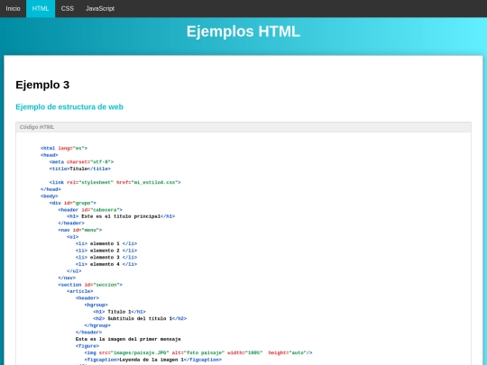Click the opening <article> tag line
487x365 pixels.
[80, 291]
